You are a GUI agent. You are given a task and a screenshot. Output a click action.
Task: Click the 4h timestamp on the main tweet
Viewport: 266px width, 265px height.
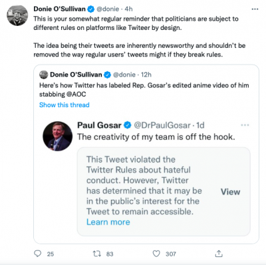pyautogui.click(x=128, y=9)
